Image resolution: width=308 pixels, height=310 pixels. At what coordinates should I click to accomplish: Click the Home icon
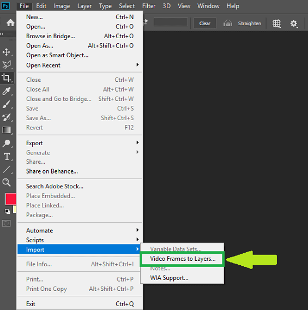coord(10,23)
